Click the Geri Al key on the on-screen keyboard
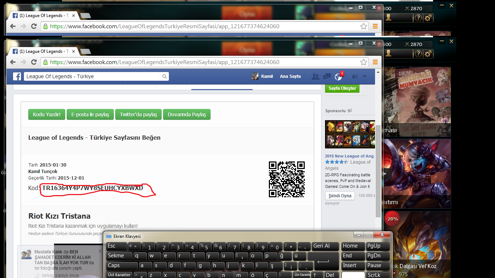 coord(325,246)
